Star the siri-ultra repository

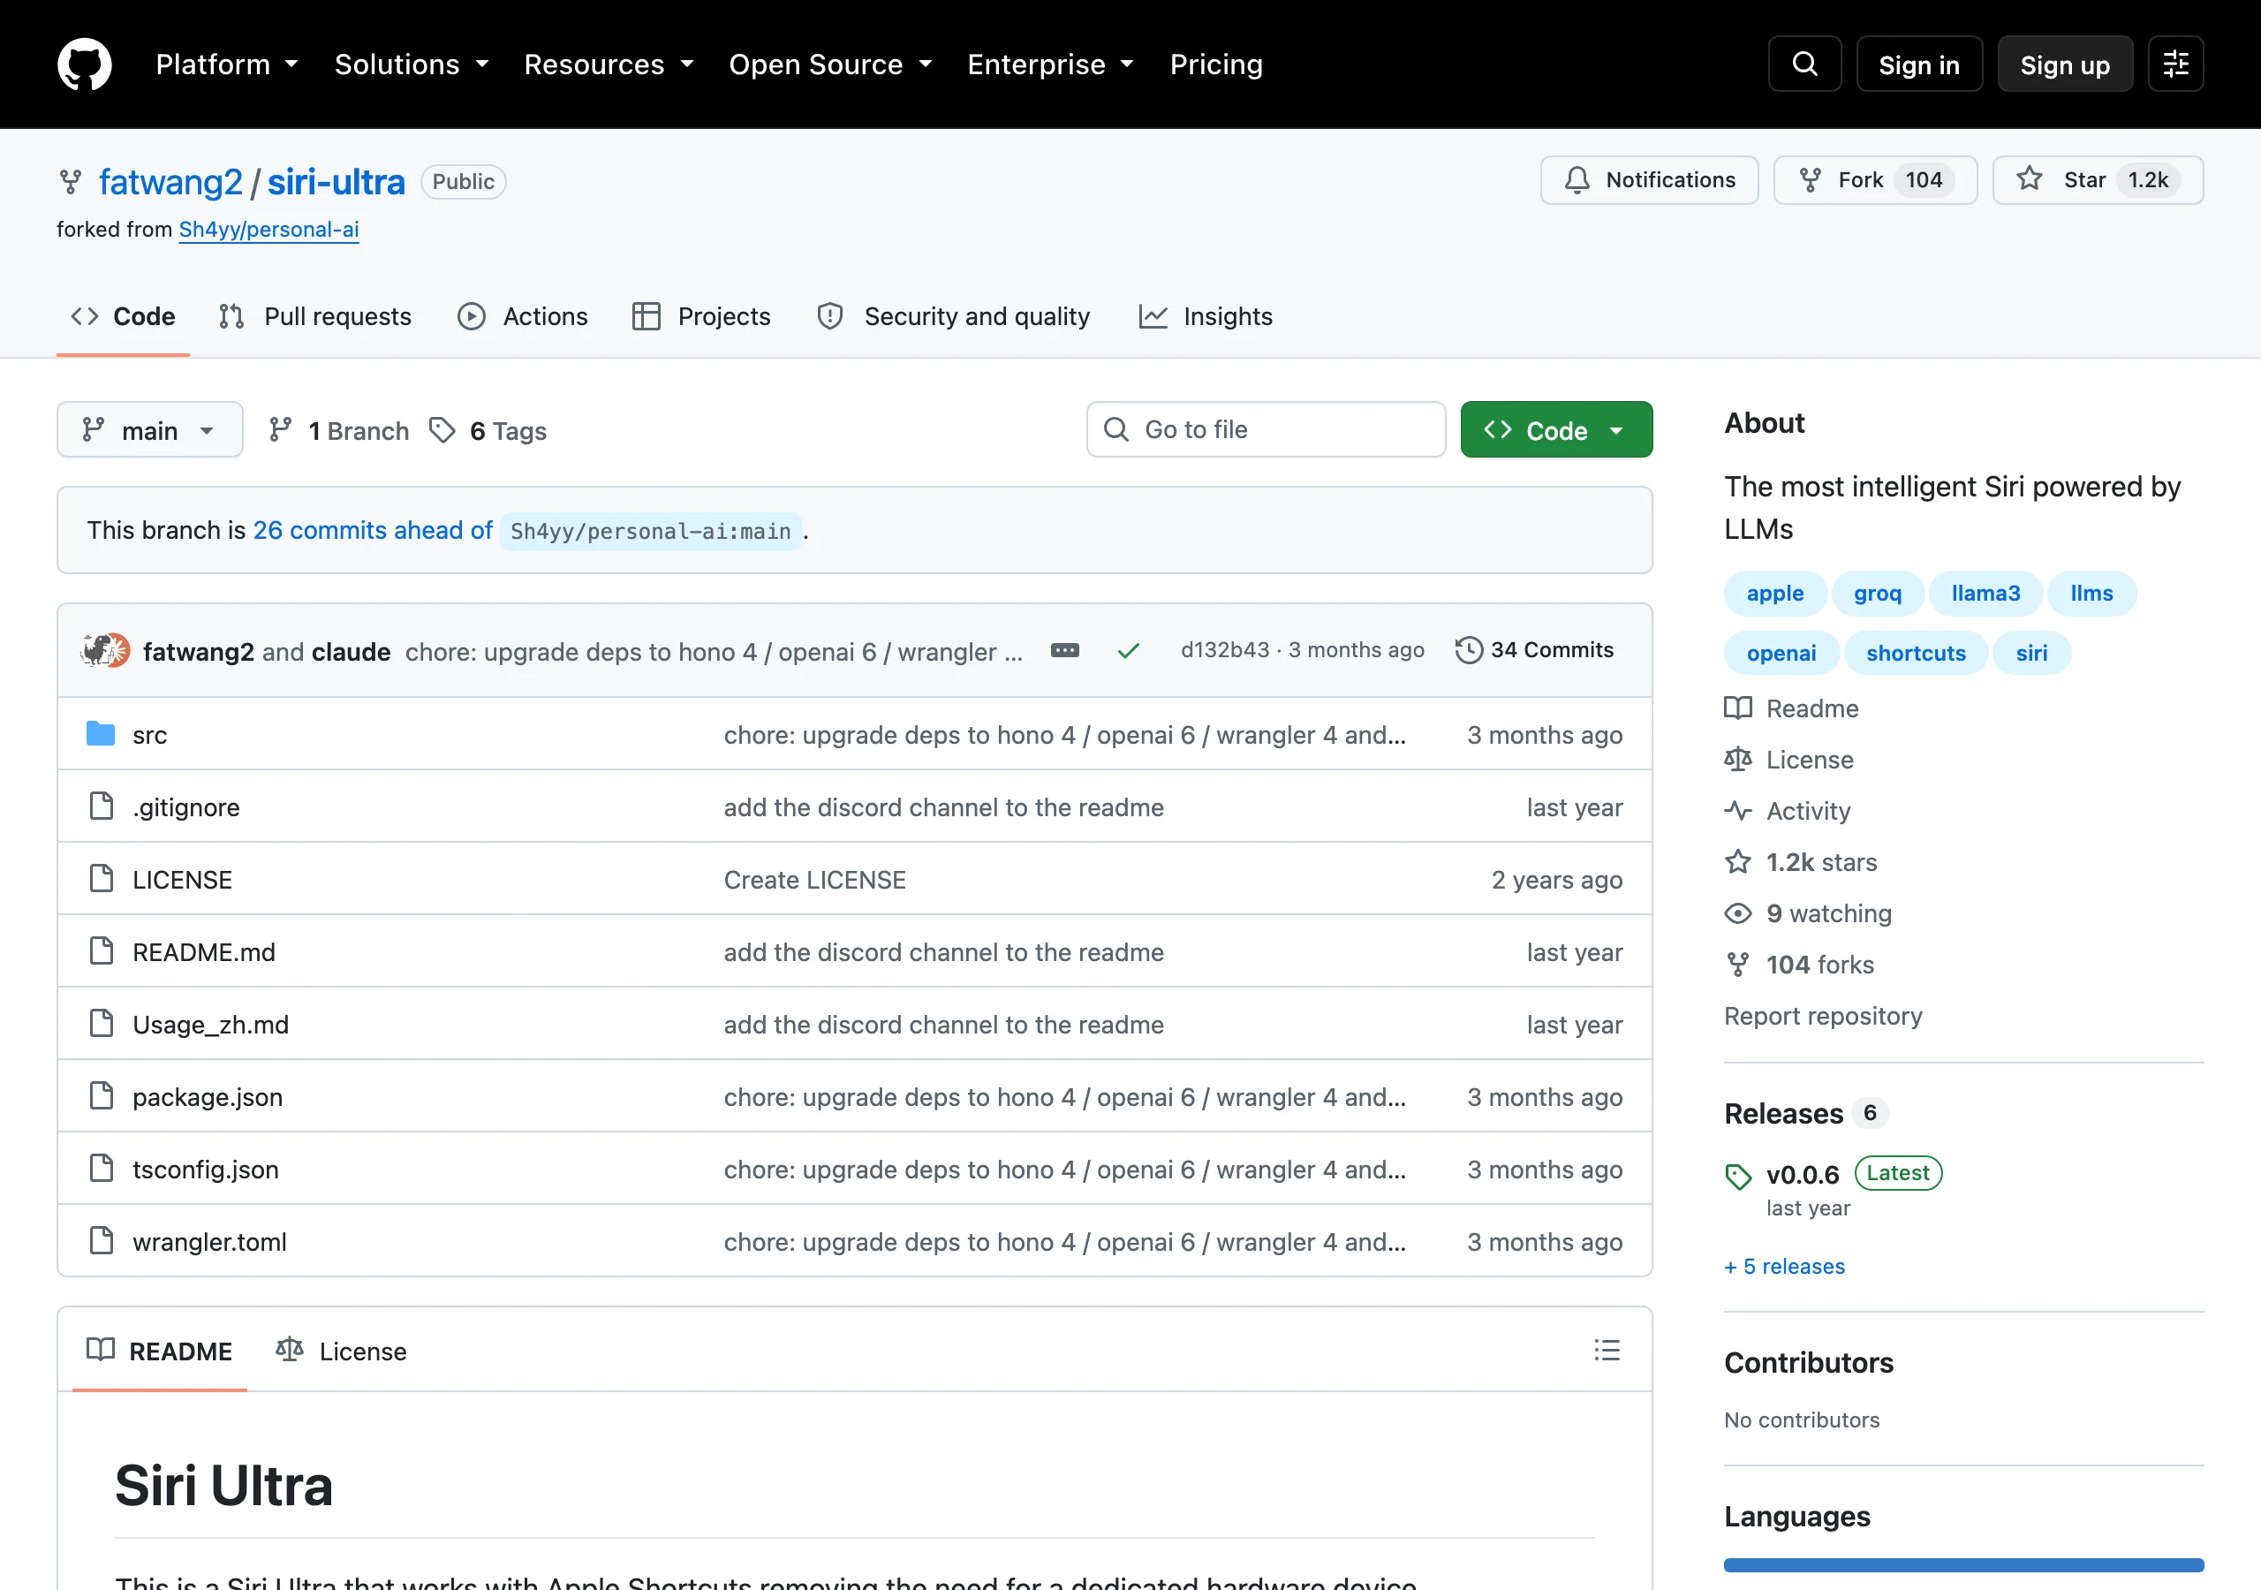(2098, 180)
